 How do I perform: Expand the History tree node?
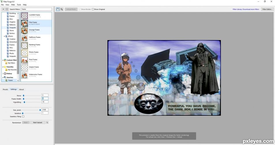3,74
